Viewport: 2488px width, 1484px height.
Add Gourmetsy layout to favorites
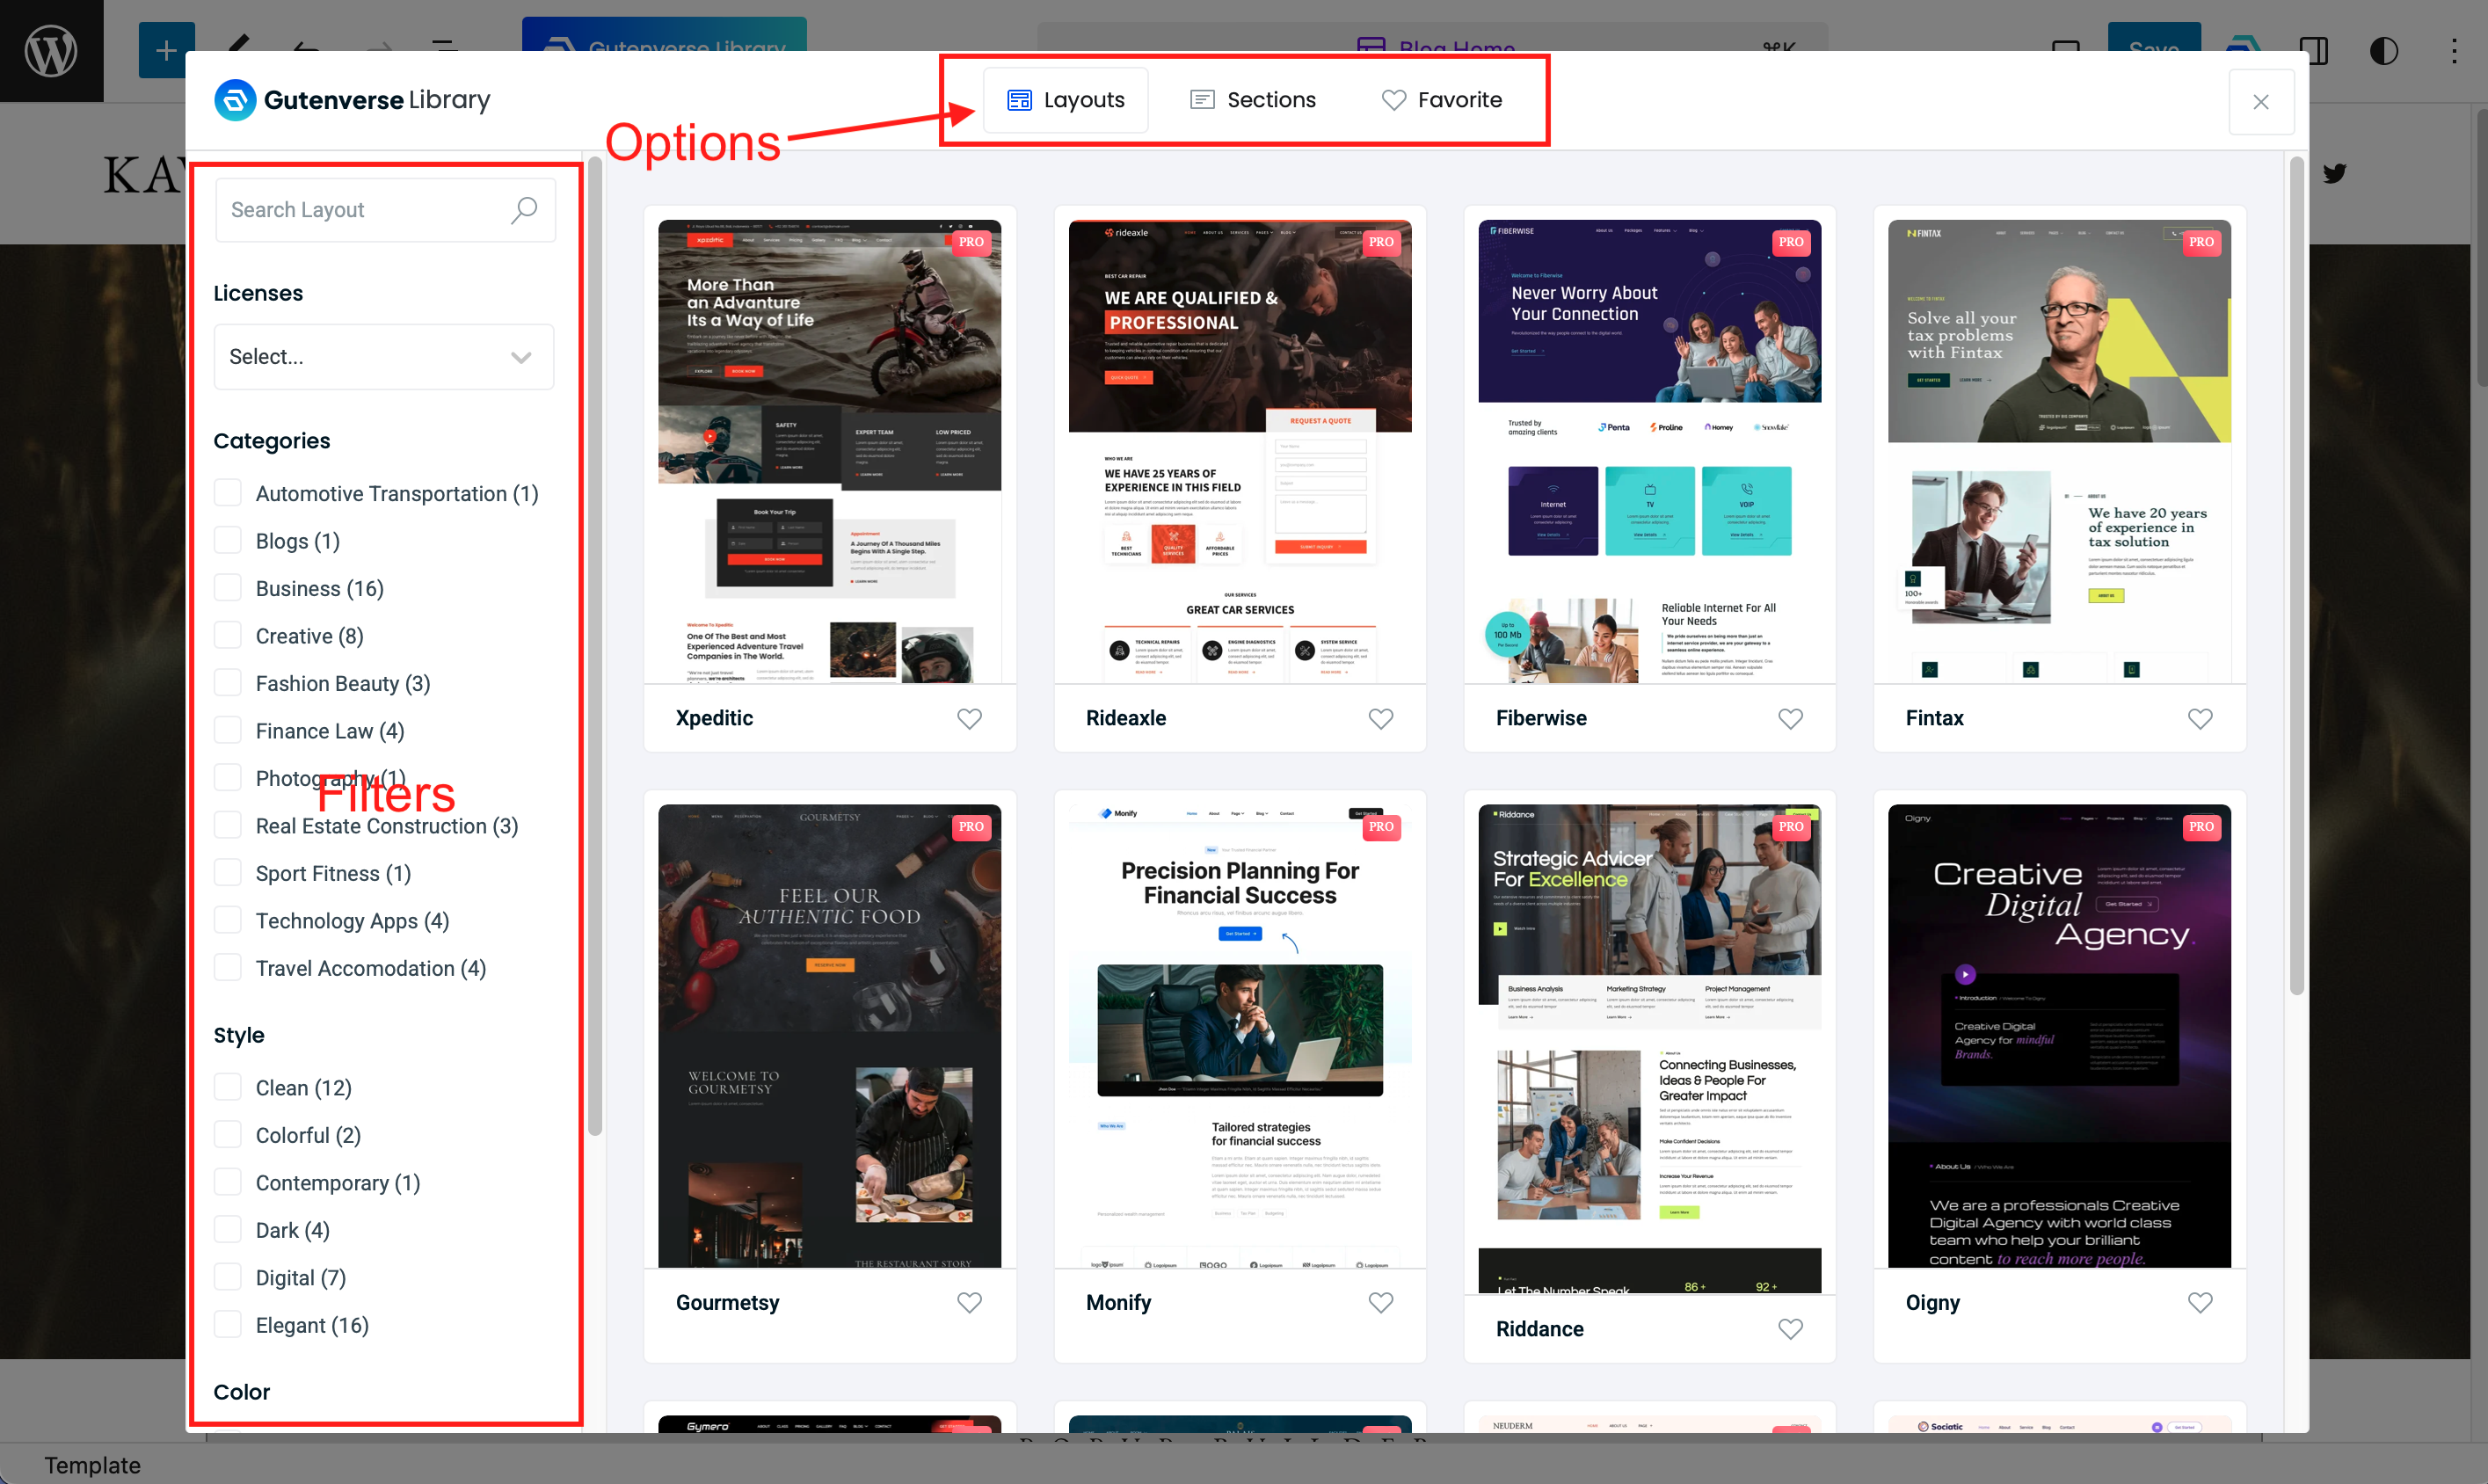(969, 1302)
